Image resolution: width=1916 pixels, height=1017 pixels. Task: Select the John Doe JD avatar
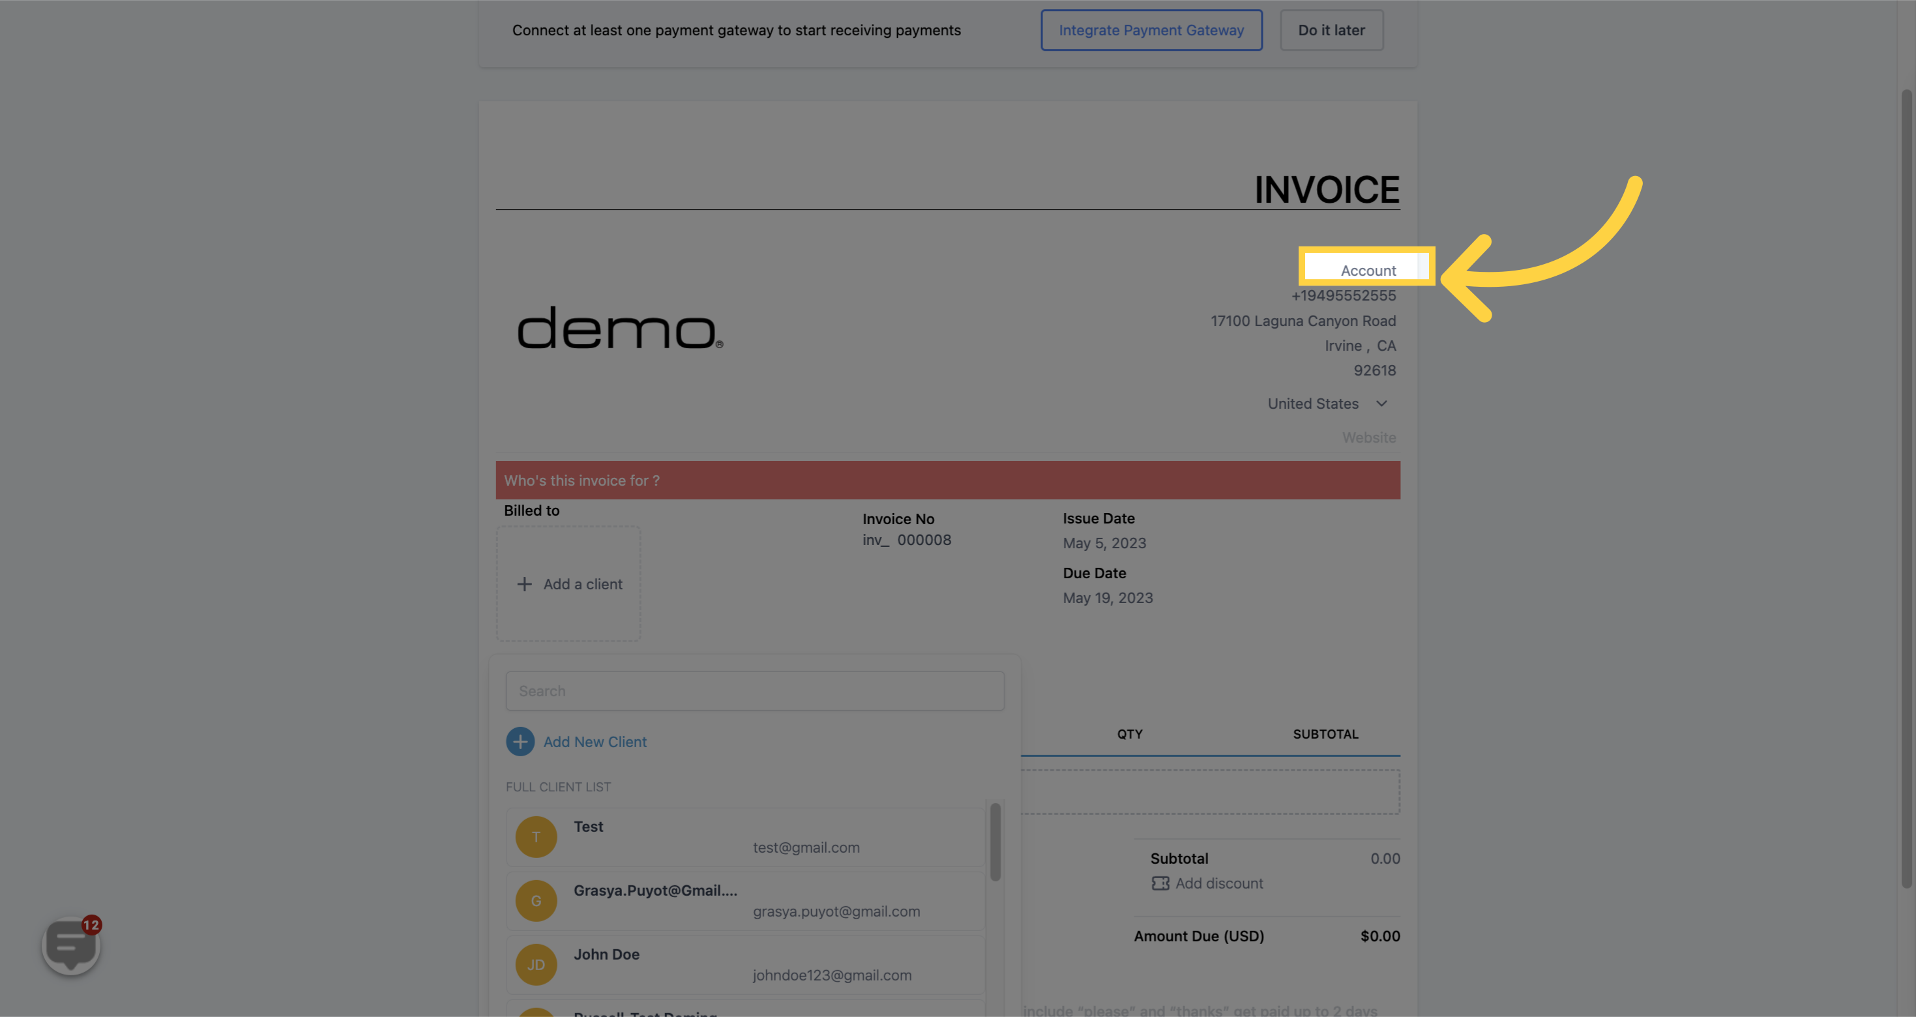pyautogui.click(x=535, y=964)
